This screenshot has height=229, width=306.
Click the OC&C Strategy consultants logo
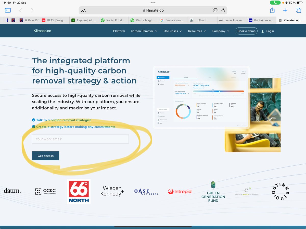point(45,192)
